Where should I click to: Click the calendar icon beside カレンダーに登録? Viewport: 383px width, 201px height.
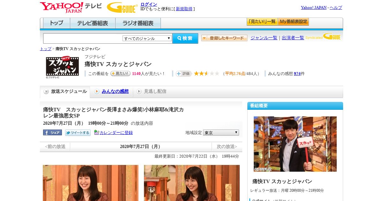(97, 132)
